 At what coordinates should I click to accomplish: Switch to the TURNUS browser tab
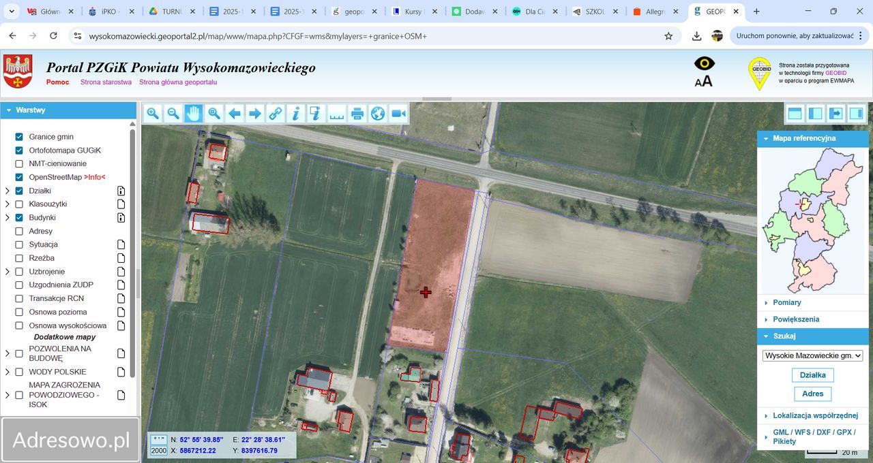coord(173,12)
